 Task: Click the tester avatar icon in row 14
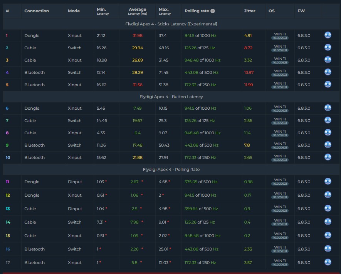coord(328,222)
